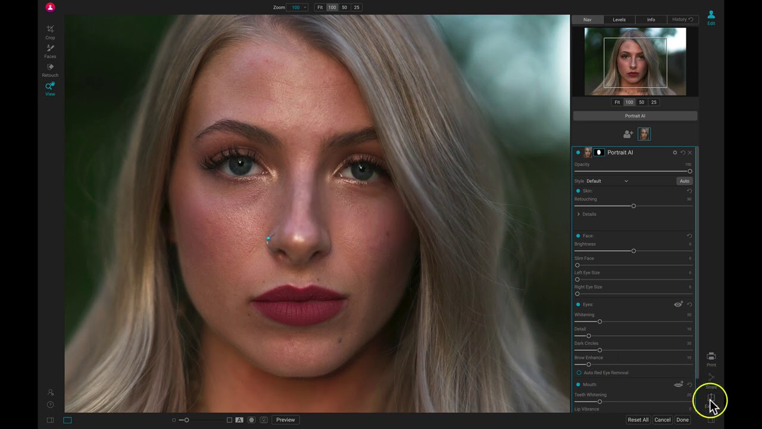The height and width of the screenshot is (429, 762).
Task: Open the help question mark icon
Action: [x=50, y=405]
